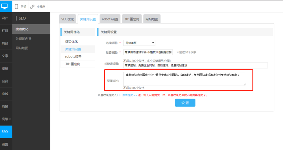Select 301重定向 under 关键词优化 list
Image resolution: width=283 pixels, height=150 pixels.
78,64
